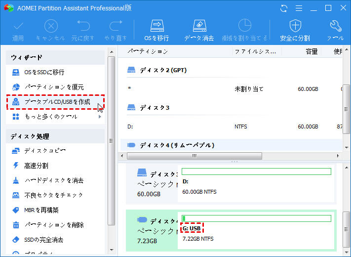This screenshot has height=257, width=351.
Task: Click the 元に戻す (Undo) arrow icon
Action: (83, 26)
